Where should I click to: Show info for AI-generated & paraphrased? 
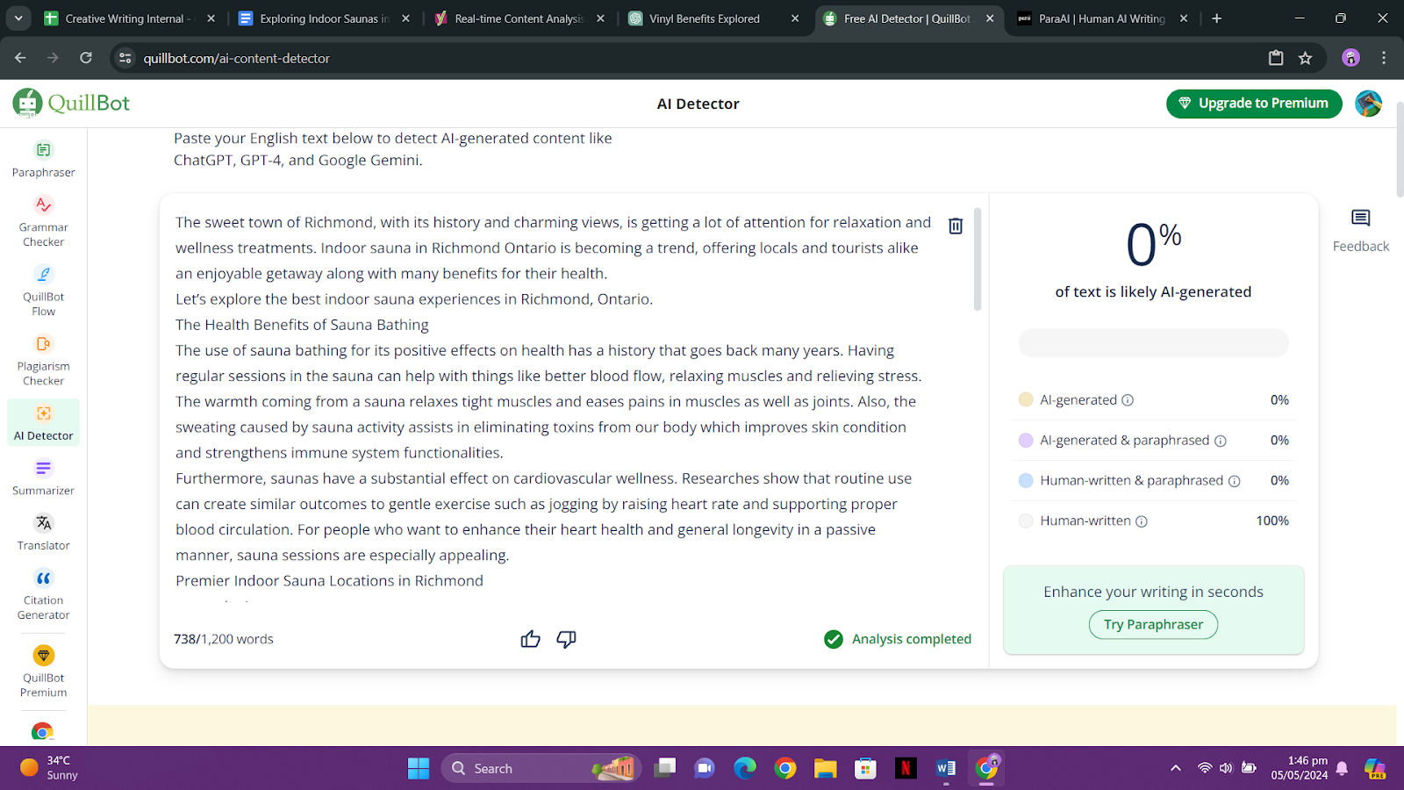pyautogui.click(x=1220, y=441)
